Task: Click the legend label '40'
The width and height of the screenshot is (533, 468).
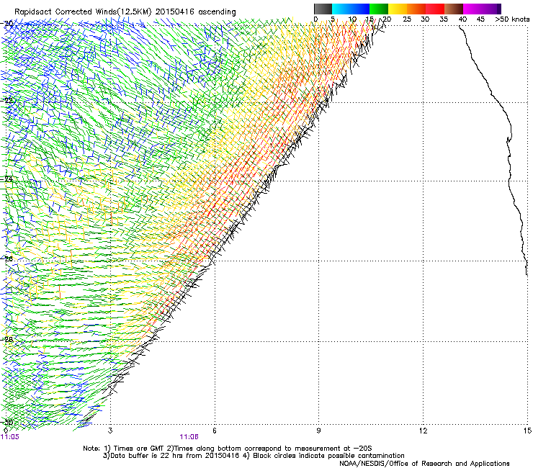Action: tap(462, 19)
